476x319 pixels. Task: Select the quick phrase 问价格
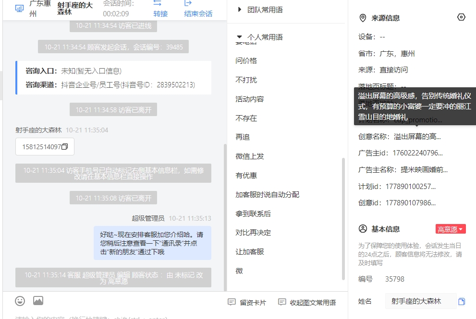(246, 60)
